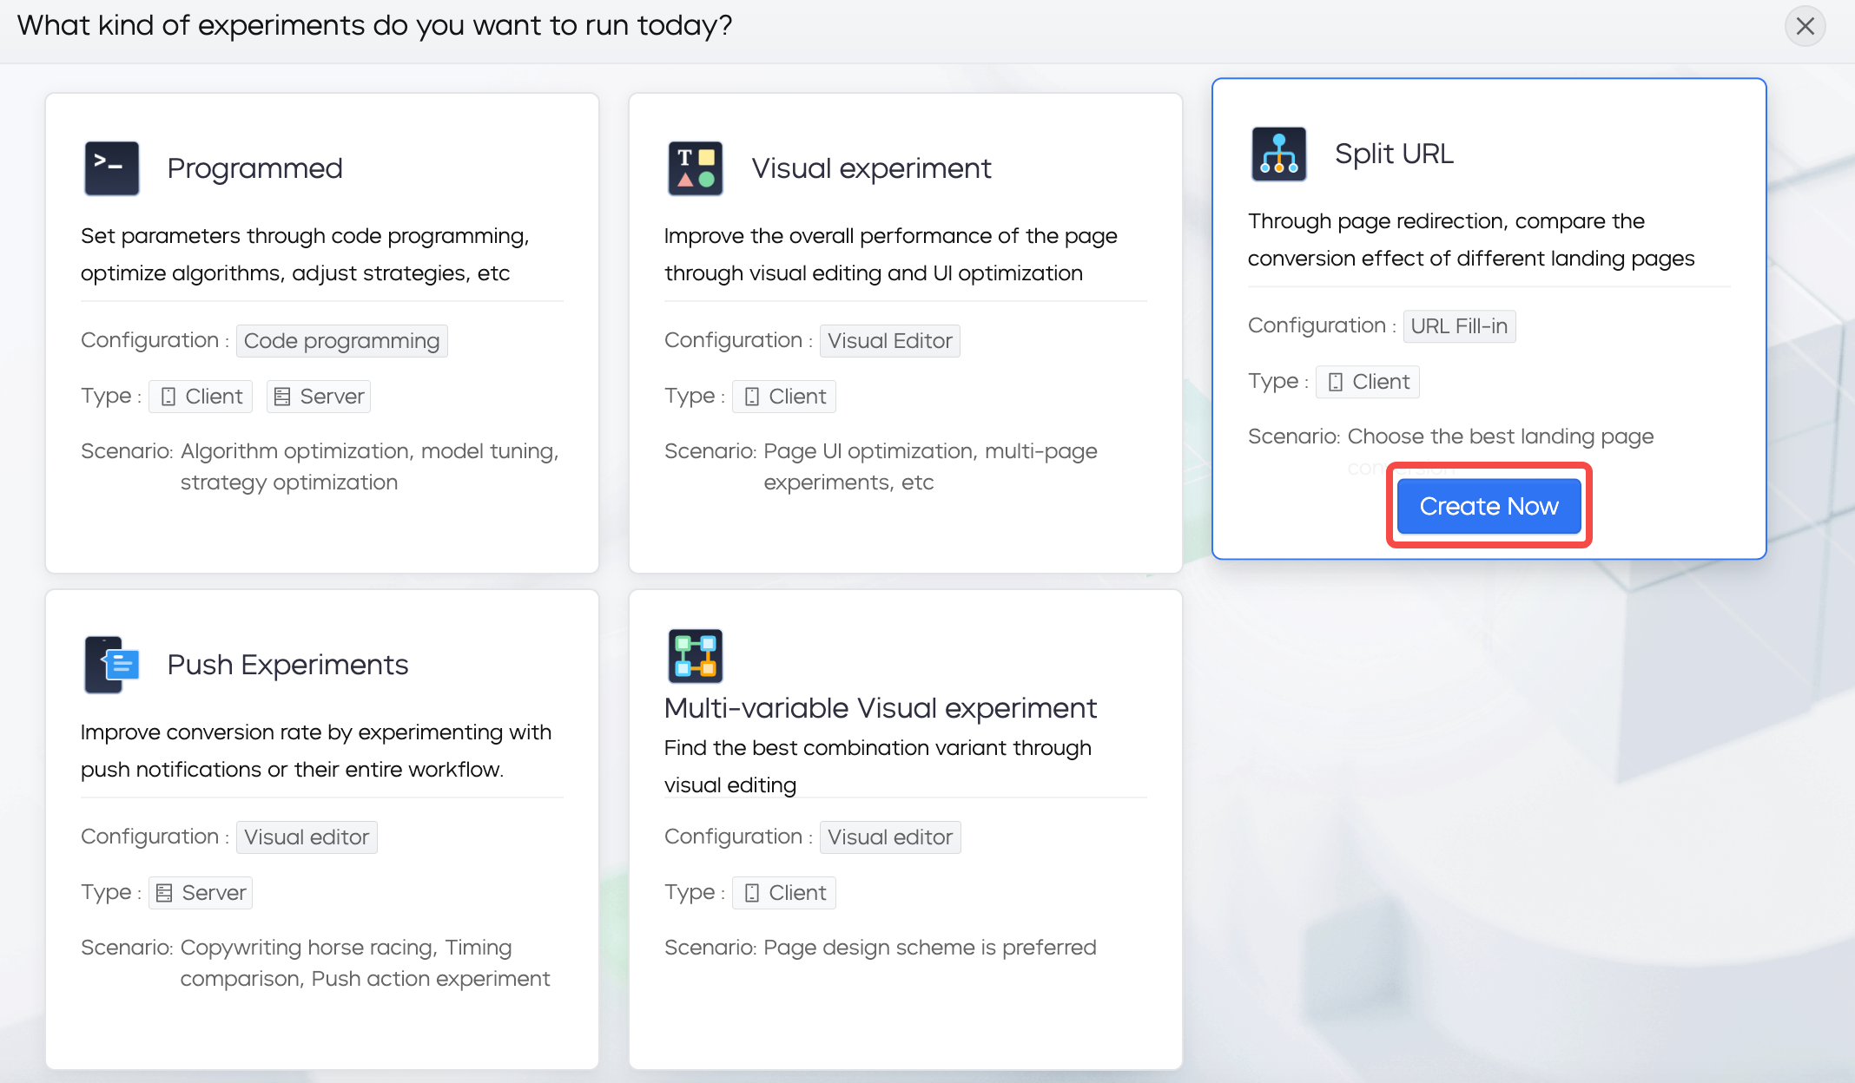Expand URL Fill-in configuration tag
This screenshot has width=1855, height=1083.
tap(1460, 325)
